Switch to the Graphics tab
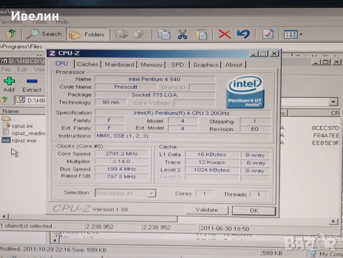 click(205, 64)
